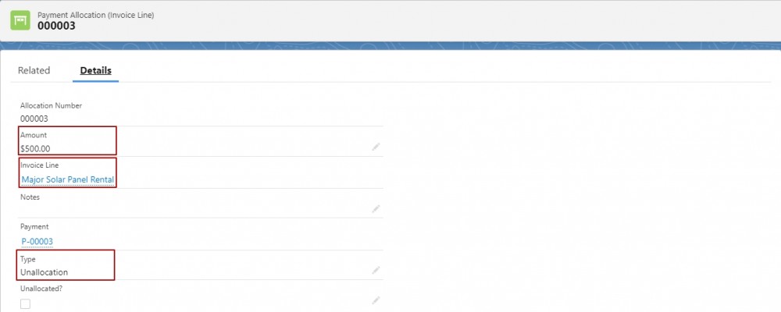Open the Major Solar Panel Rental link

click(x=68, y=179)
